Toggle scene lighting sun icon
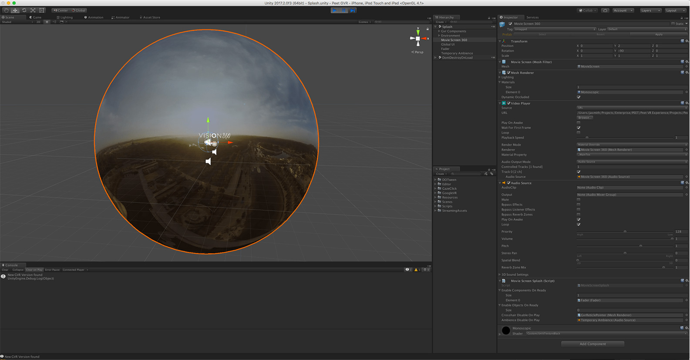Screen dimensions: 690x360 click(47, 22)
